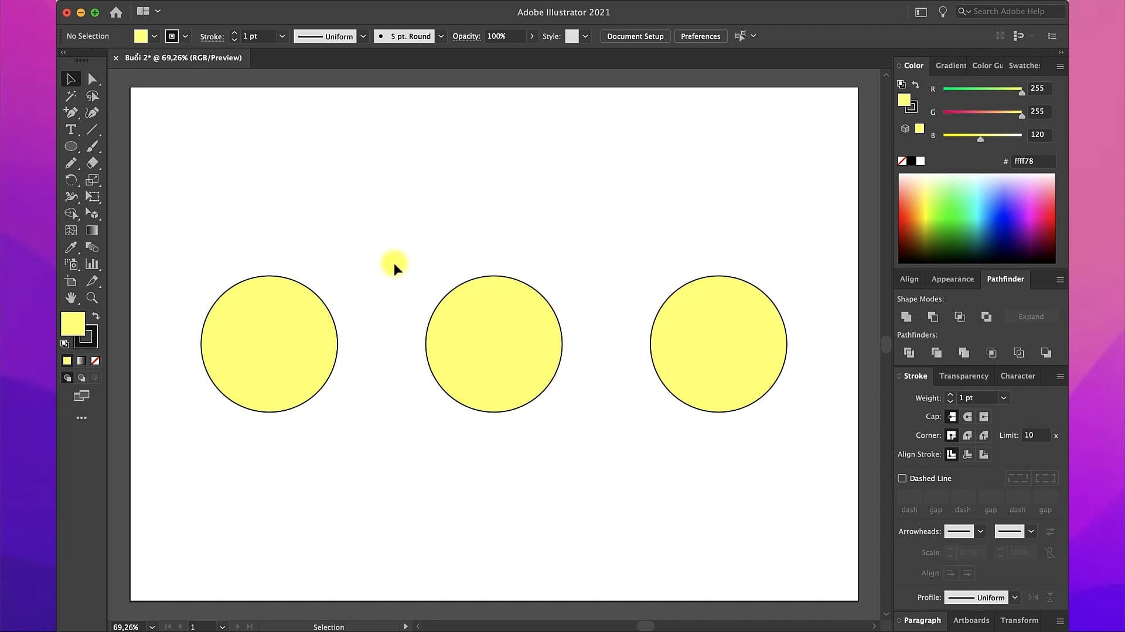Image resolution: width=1125 pixels, height=632 pixels.
Task: Select the Gradient tool
Action: pyautogui.click(x=92, y=231)
